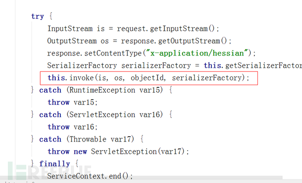This screenshot has height=183, width=302.
Task: Click the try keyword
Action: (37, 16)
